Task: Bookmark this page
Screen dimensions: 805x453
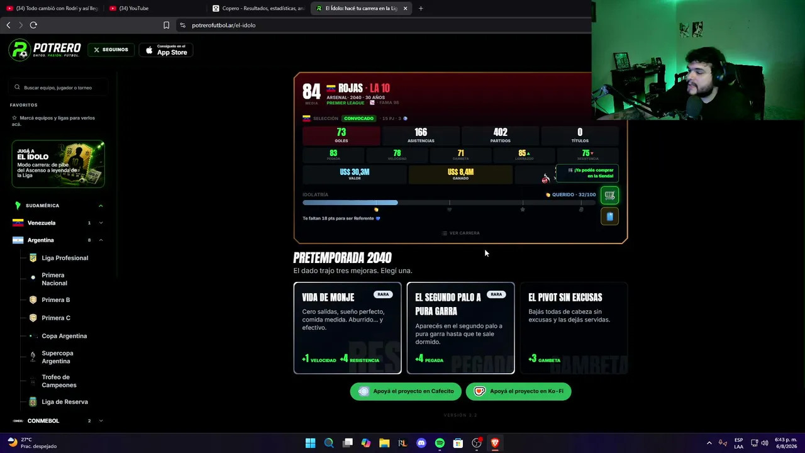Action: point(166,25)
